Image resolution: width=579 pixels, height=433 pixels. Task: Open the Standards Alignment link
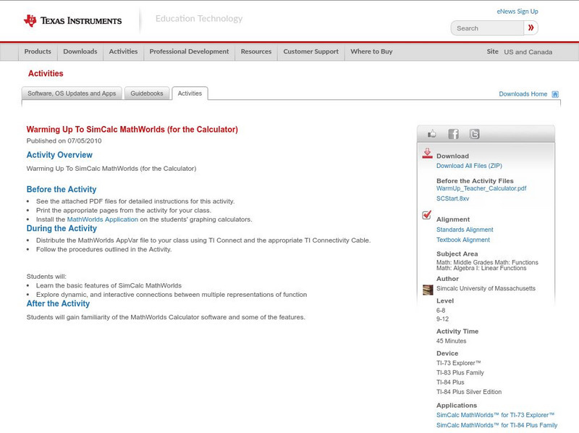(x=465, y=230)
